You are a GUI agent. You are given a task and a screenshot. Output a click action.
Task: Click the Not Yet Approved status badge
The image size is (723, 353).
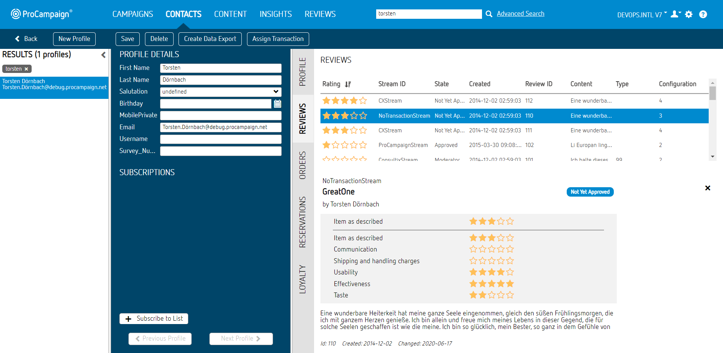[x=590, y=192]
